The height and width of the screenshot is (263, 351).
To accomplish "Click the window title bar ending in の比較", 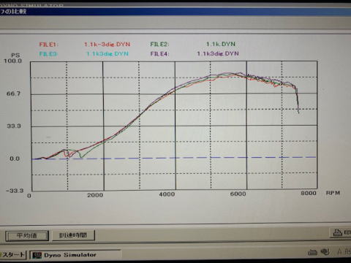I will [x=175, y=12].
